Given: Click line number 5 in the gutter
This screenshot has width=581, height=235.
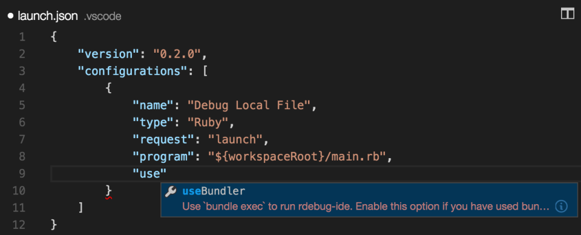Looking at the screenshot, I should [22, 105].
